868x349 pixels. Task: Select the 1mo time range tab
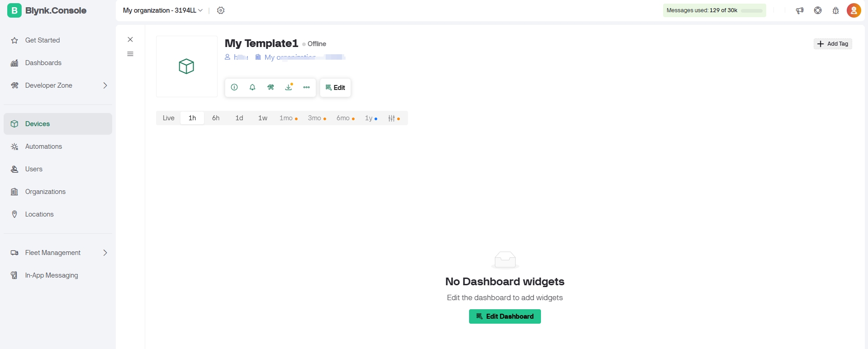pyautogui.click(x=288, y=118)
